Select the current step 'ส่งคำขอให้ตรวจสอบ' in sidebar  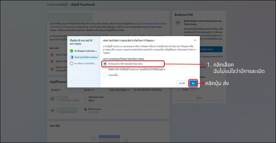click(x=84, y=57)
